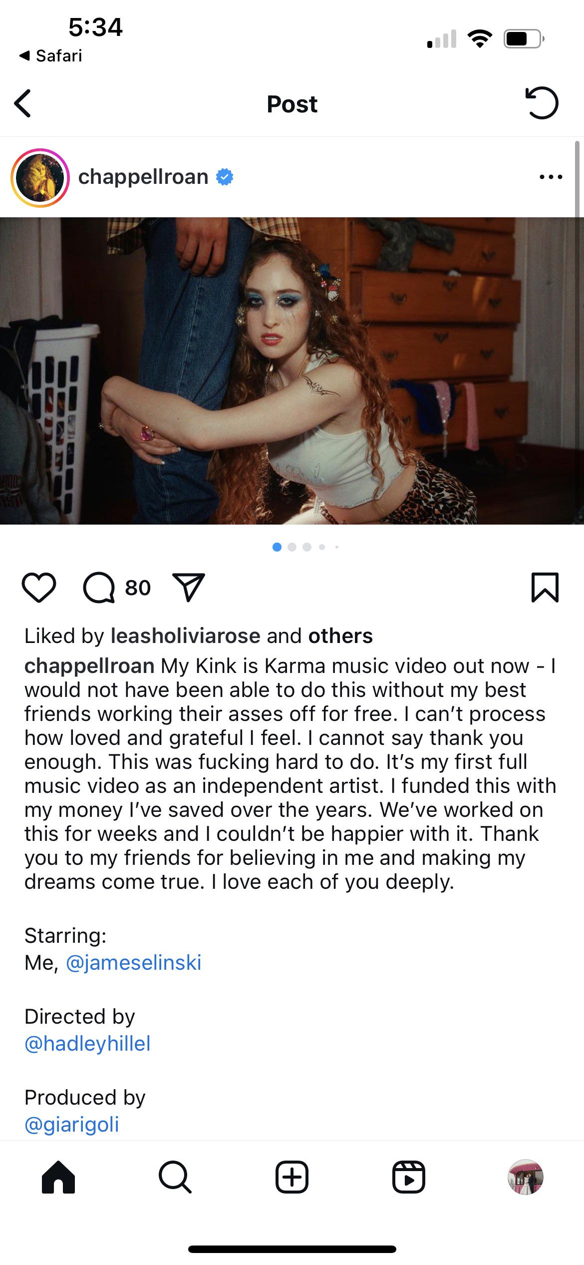Open the @hadleyhillel profile link
Image resolution: width=584 pixels, height=1265 pixels.
point(87,1043)
